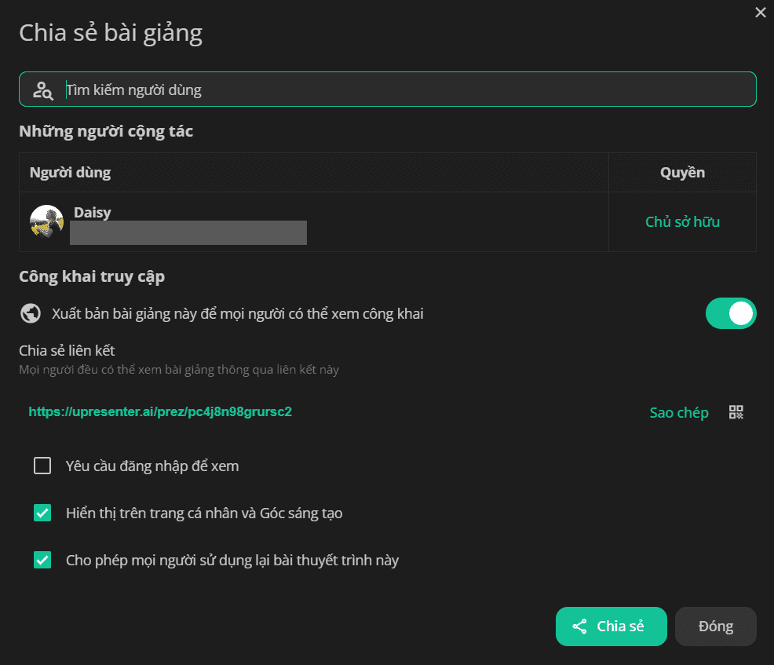Click the 'Quyền' column header
This screenshot has width=774, height=665.
pos(682,172)
